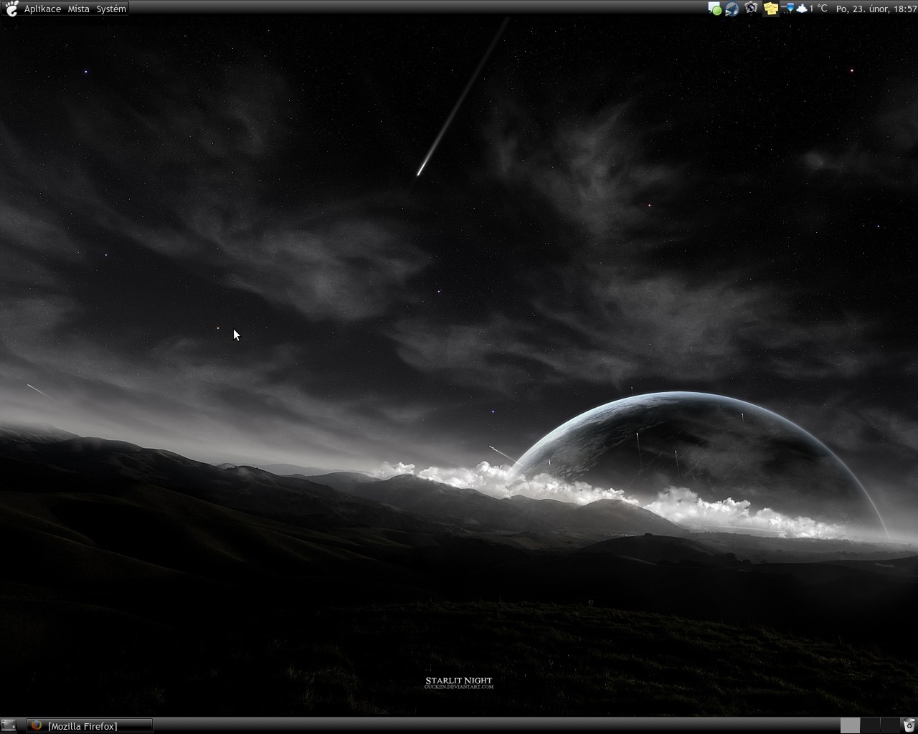
Task: Open the yellow sticky notes applet
Action: [x=770, y=9]
